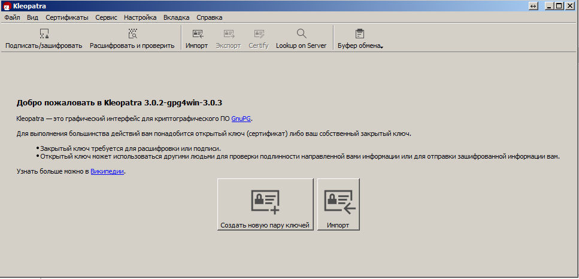Maximize the Kleopatra window
Screen dimensions: 579x279
[559, 6]
